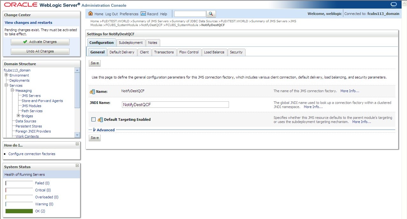This screenshot has height=219, width=407.
Task: Click the Activate Changes button
Action: (x=40, y=42)
